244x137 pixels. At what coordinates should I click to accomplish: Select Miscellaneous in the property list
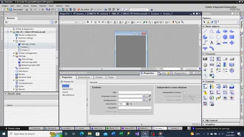coord(68,95)
